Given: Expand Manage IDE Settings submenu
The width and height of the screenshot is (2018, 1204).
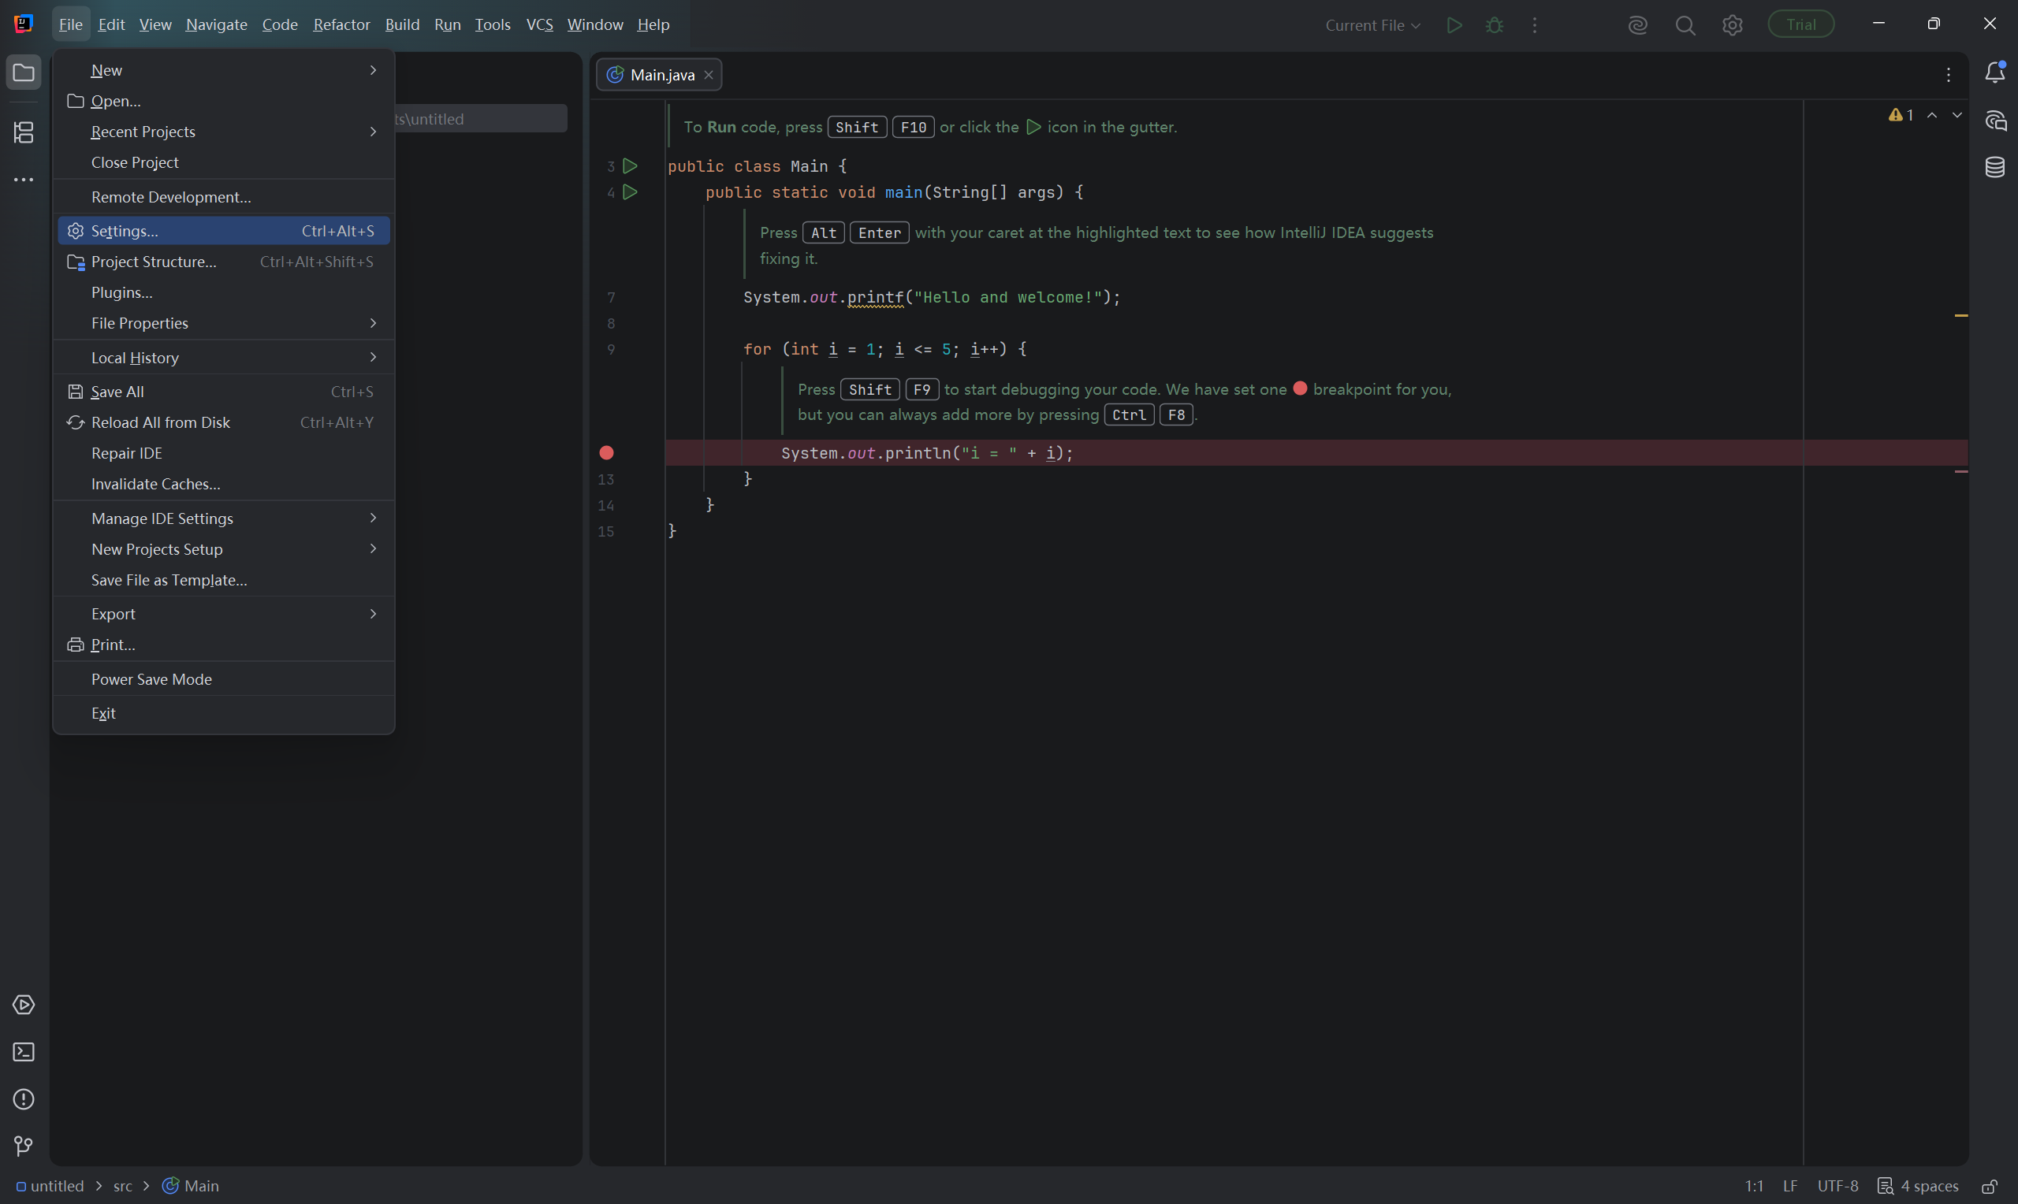Looking at the screenshot, I should coord(224,518).
